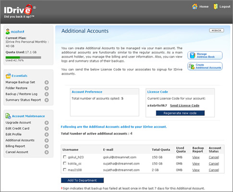Click the Home house icon
The image size is (233, 192).
coord(195,6)
